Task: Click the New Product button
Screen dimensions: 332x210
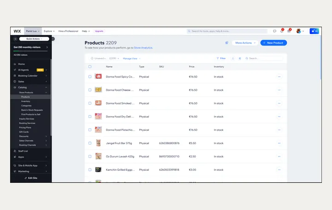Action: [x=273, y=43]
